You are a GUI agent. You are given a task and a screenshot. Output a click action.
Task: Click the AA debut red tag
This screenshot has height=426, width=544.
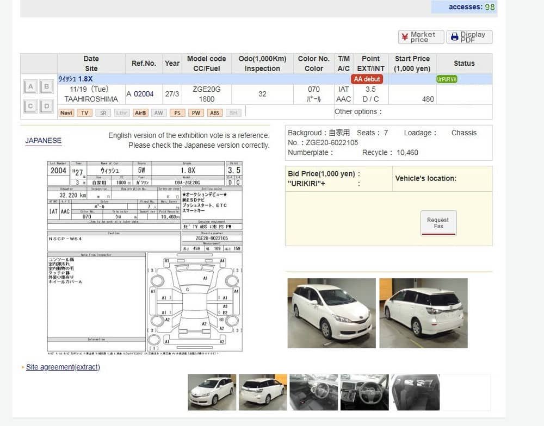pyautogui.click(x=367, y=79)
